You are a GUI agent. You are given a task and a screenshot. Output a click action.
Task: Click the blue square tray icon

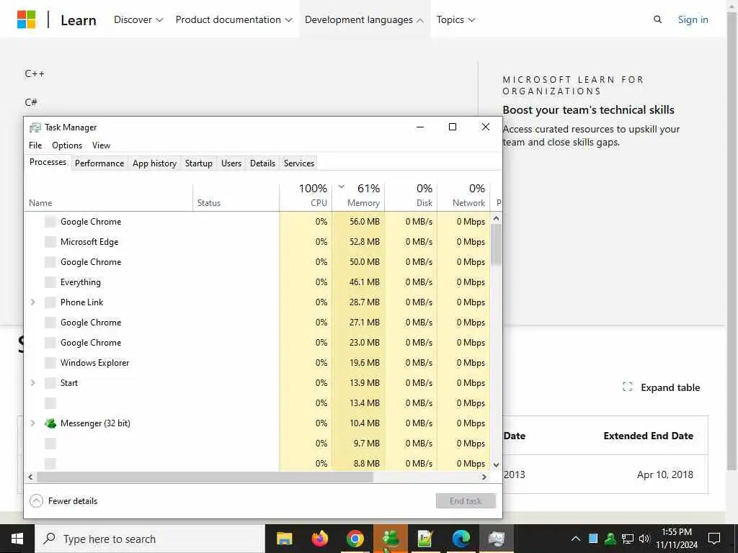point(593,539)
